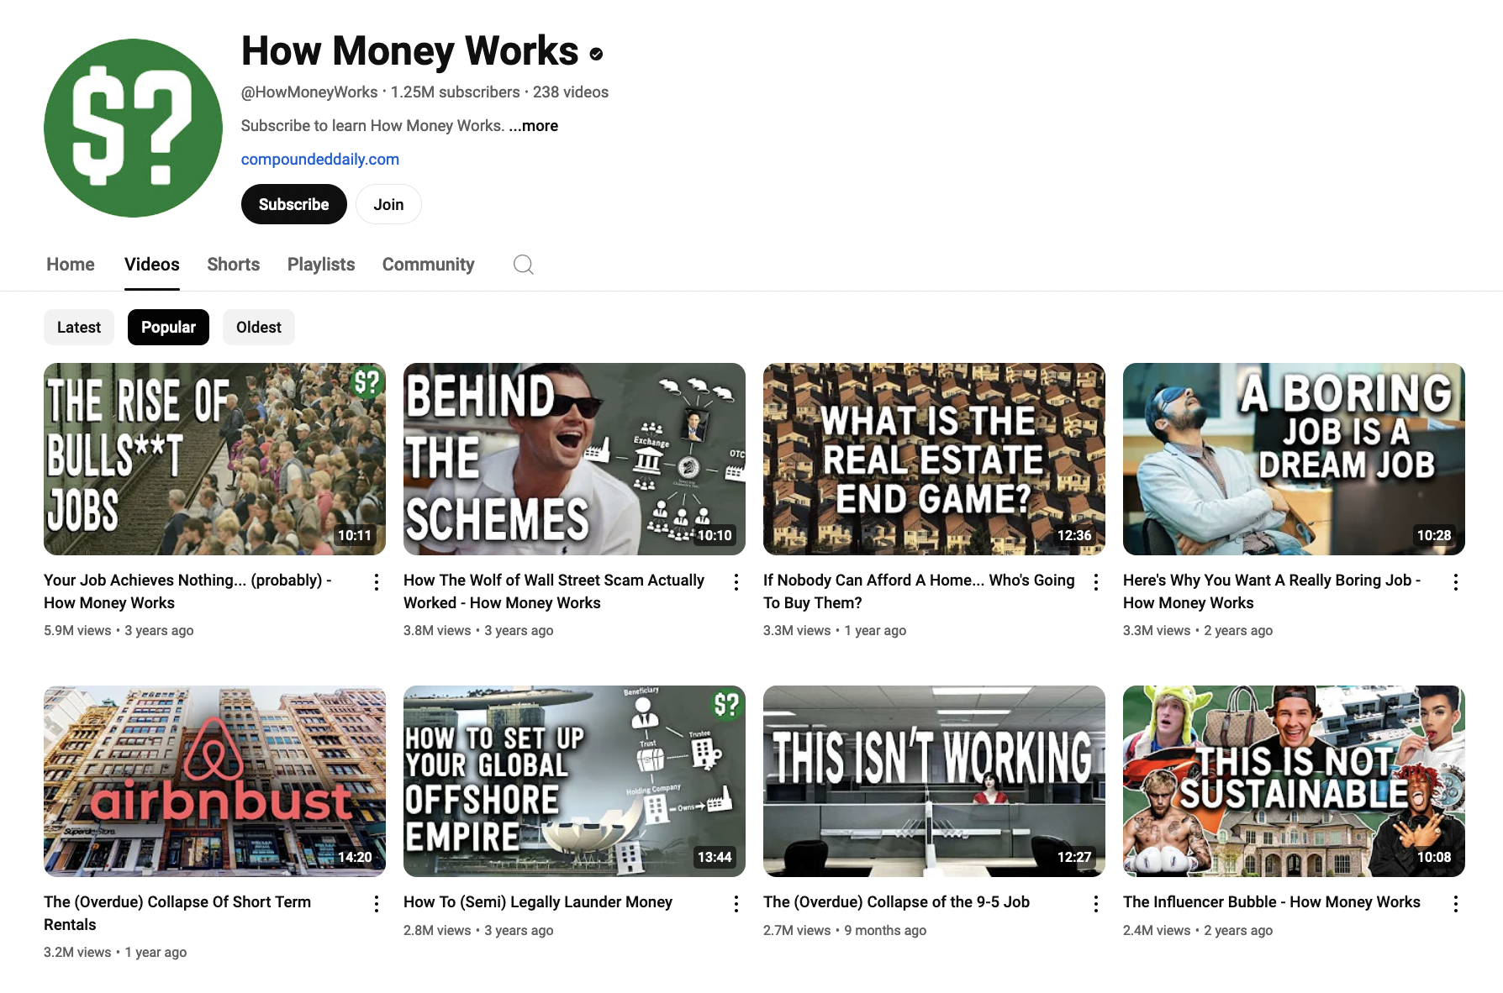Open video title Your Job Achieves Nothing
The width and height of the screenshot is (1503, 993).
tap(188, 591)
